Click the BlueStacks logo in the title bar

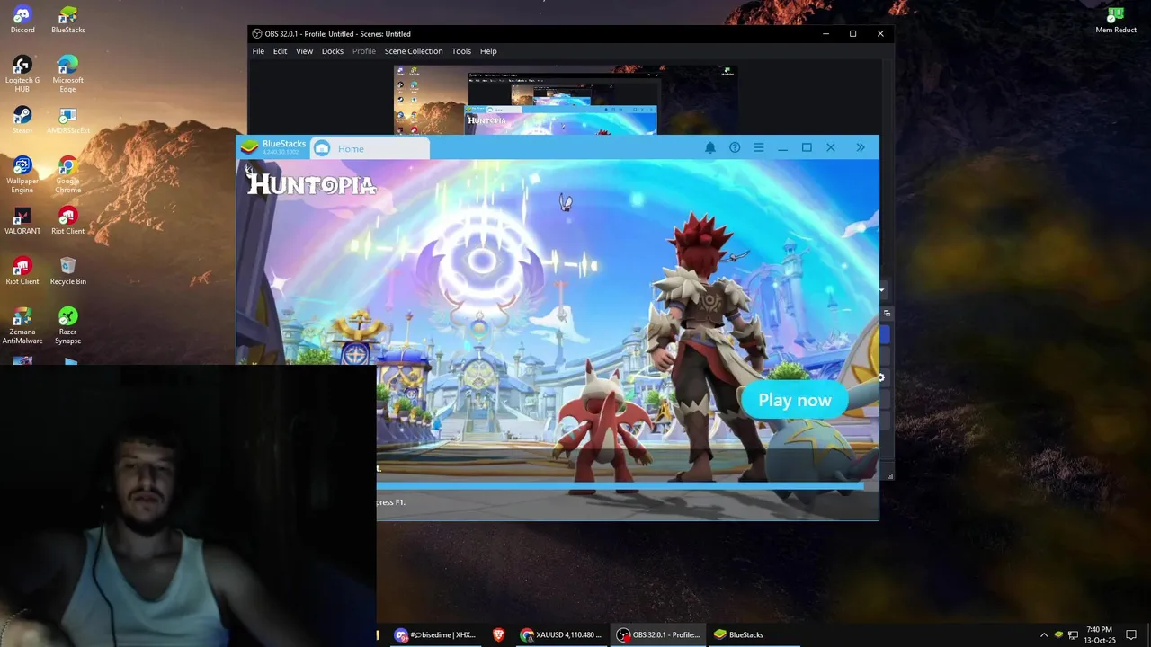(x=249, y=147)
